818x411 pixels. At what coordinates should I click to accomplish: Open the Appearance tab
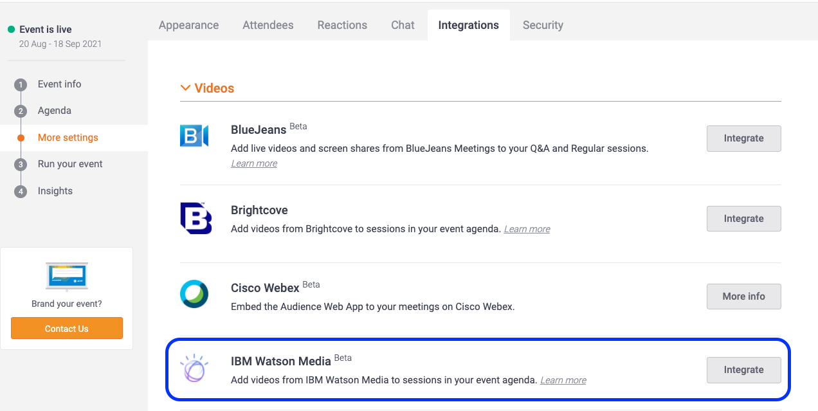188,25
